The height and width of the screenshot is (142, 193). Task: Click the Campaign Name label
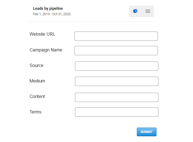click(46, 50)
